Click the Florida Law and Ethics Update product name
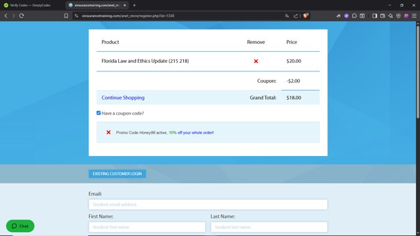420x236 pixels. tap(145, 61)
